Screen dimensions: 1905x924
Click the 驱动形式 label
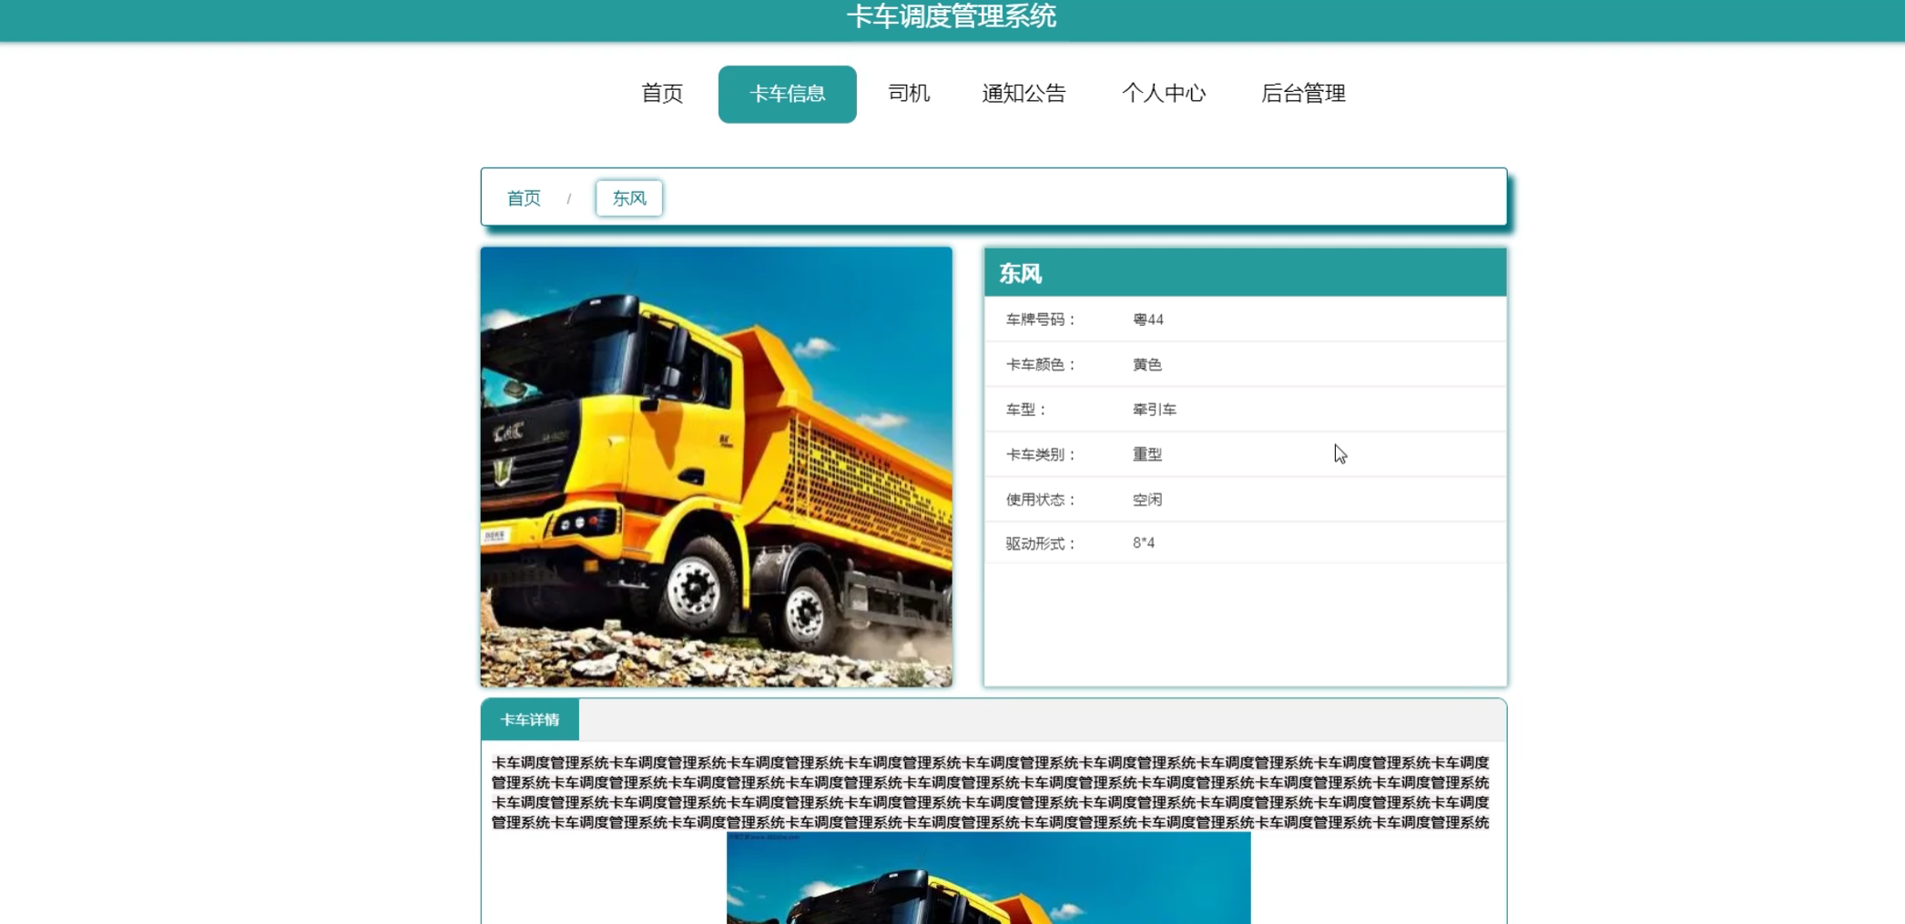(x=1041, y=543)
